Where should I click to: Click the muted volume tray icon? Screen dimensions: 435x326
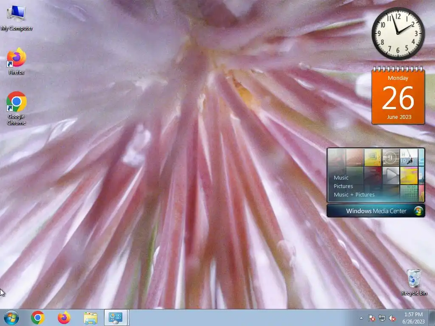(392, 318)
